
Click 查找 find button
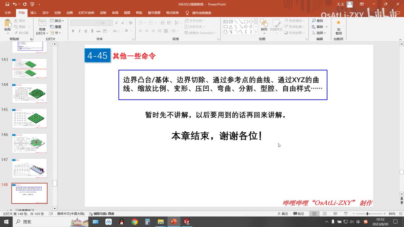318,21
